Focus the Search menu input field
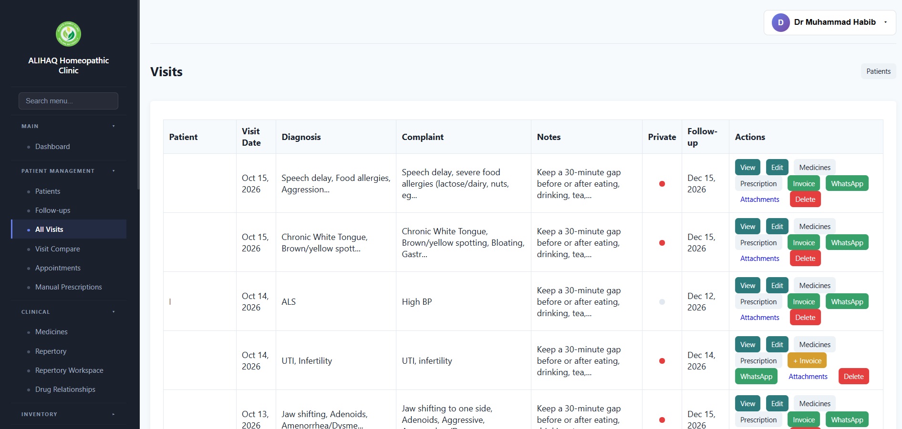The width and height of the screenshot is (902, 429). coord(68,101)
